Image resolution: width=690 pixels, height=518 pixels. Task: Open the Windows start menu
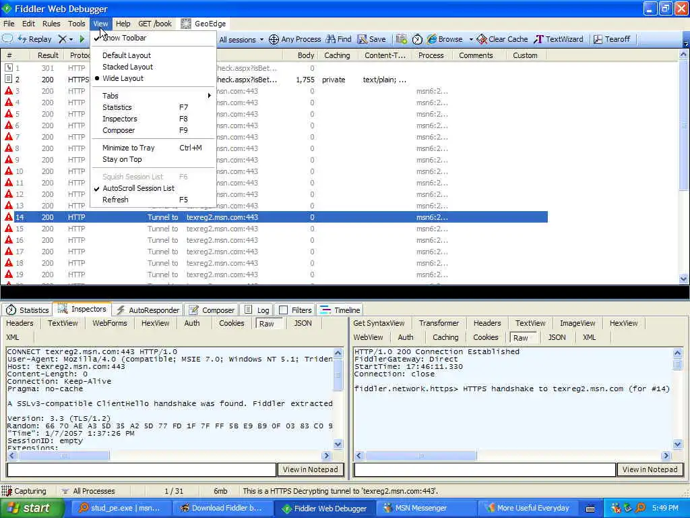tap(32, 509)
